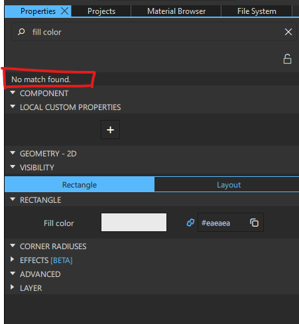
Task: Select the Rectangle tab
Action: [80, 185]
